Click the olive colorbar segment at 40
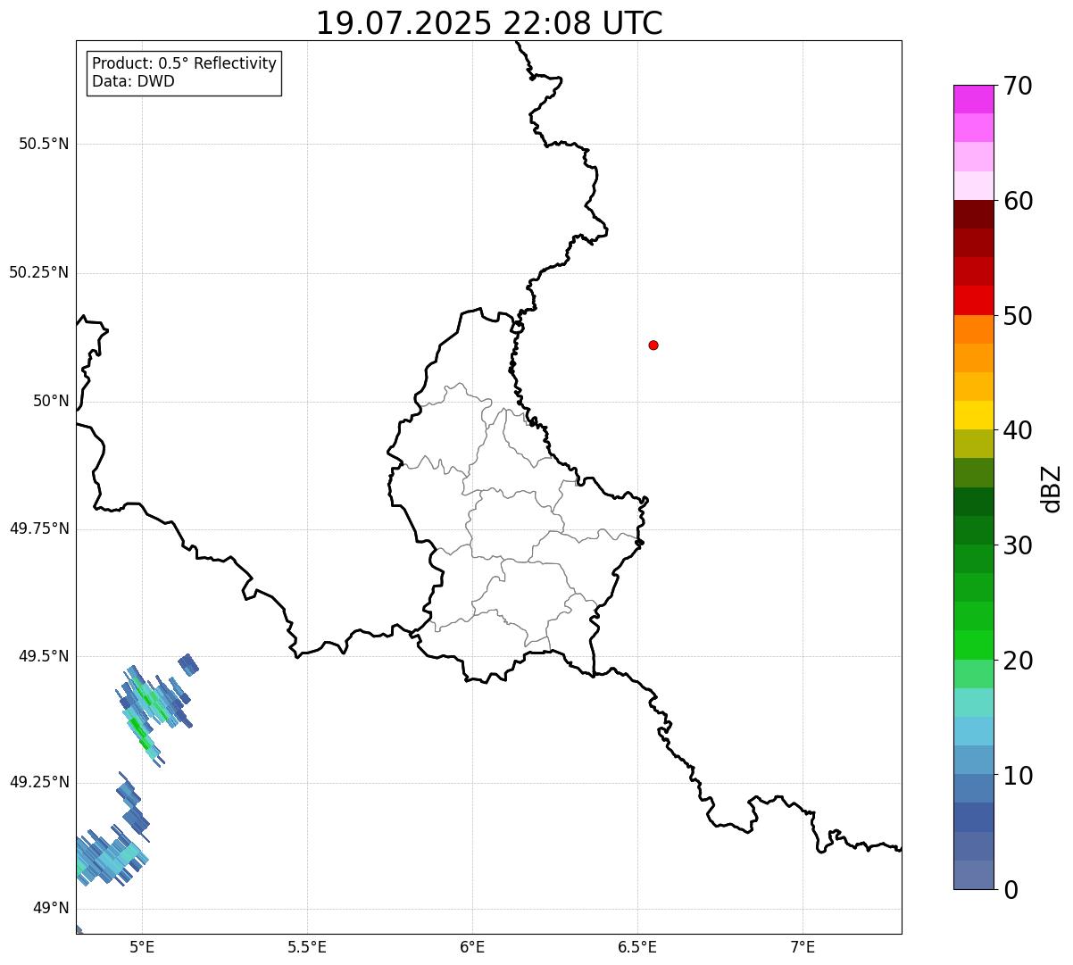1073x965 pixels. 973,444
